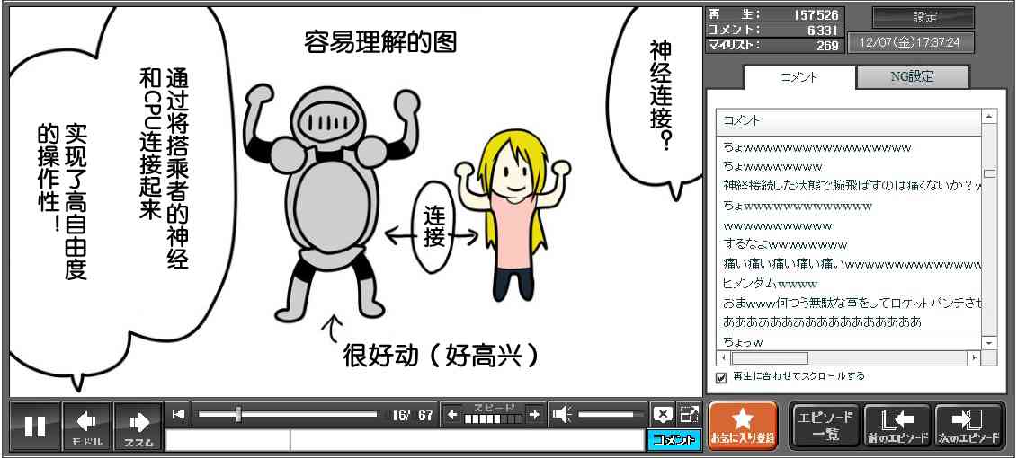The width and height of the screenshot is (1017, 458).
Task: Go to the next episode
Action: [x=969, y=426]
